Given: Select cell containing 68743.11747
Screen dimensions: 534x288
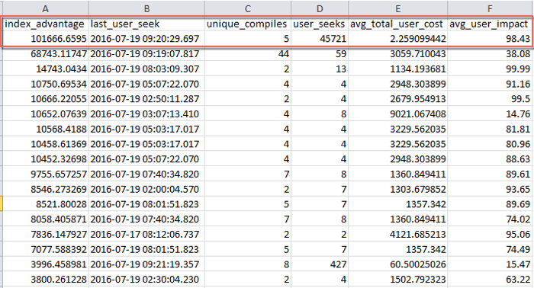Looking at the screenshot, I should point(46,54).
